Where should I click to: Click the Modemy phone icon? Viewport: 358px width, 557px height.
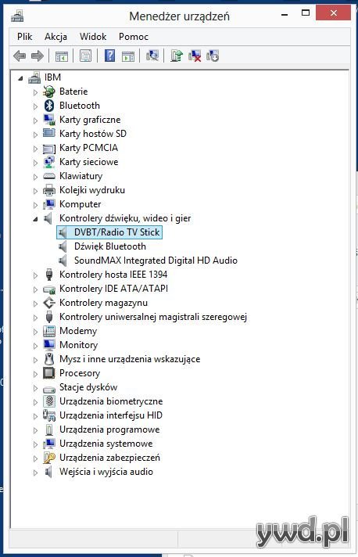tap(49, 331)
